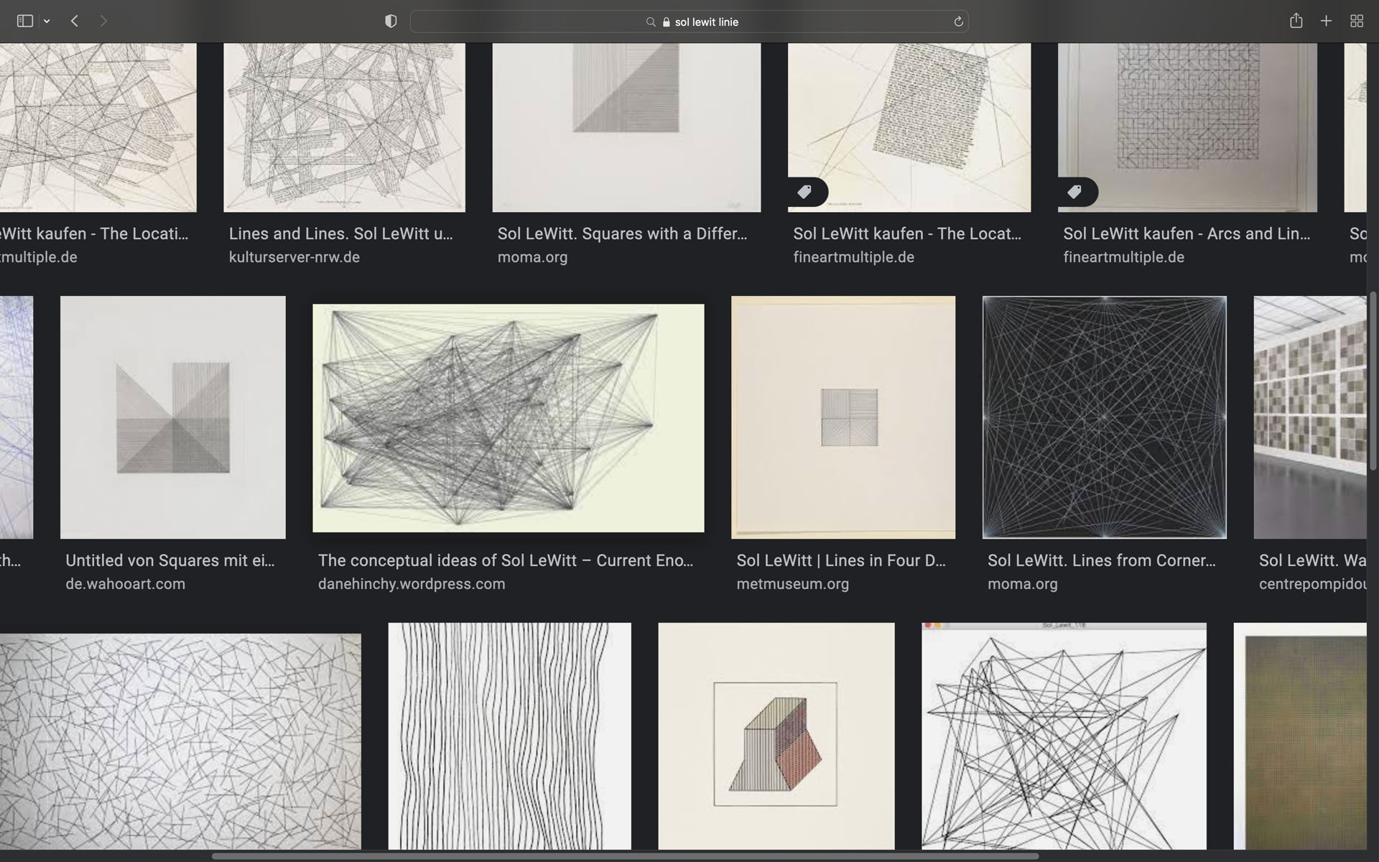Click fineartmultiple.de under The Locat... title
Image resolution: width=1379 pixels, height=862 pixels.
point(853,257)
